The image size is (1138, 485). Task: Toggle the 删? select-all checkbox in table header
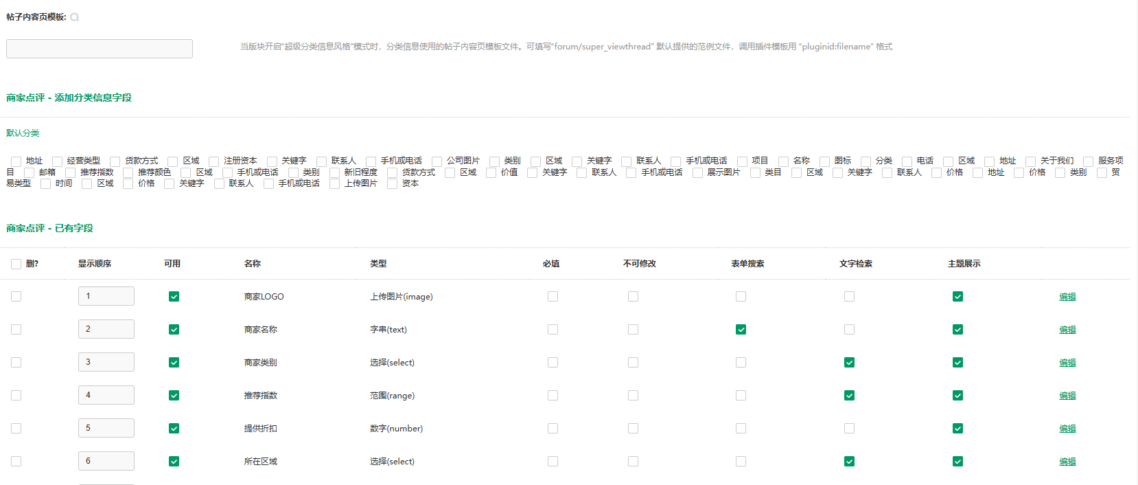pos(16,264)
